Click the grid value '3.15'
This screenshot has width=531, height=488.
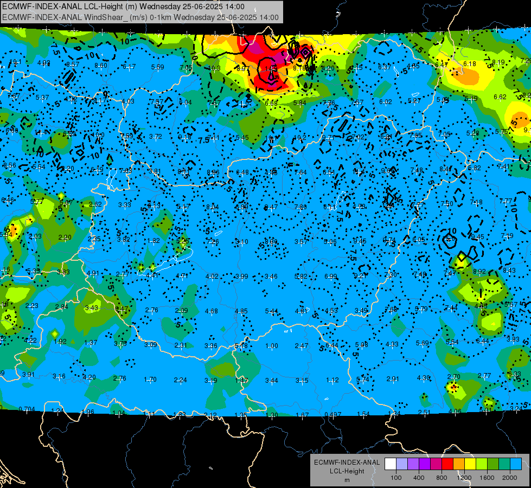(302, 380)
